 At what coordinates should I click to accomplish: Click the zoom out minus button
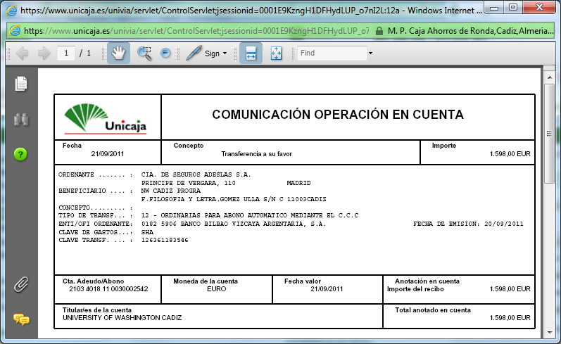165,53
